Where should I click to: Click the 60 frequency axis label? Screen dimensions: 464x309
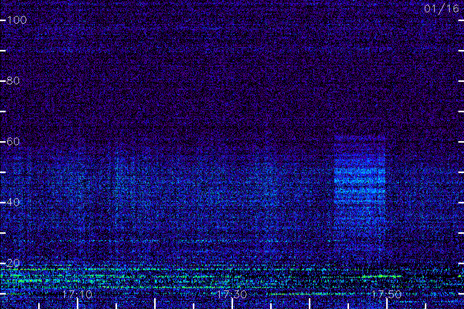(x=13, y=141)
